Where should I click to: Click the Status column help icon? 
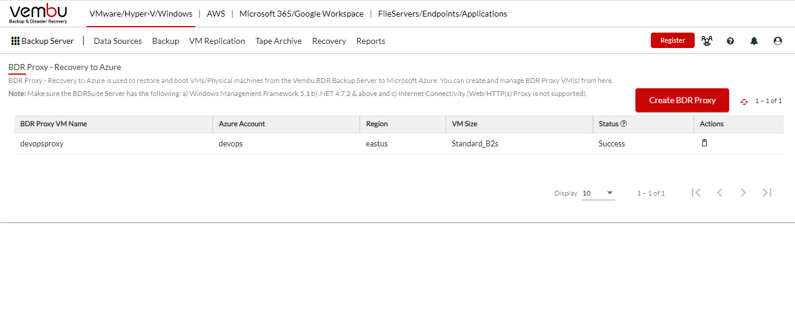624,124
